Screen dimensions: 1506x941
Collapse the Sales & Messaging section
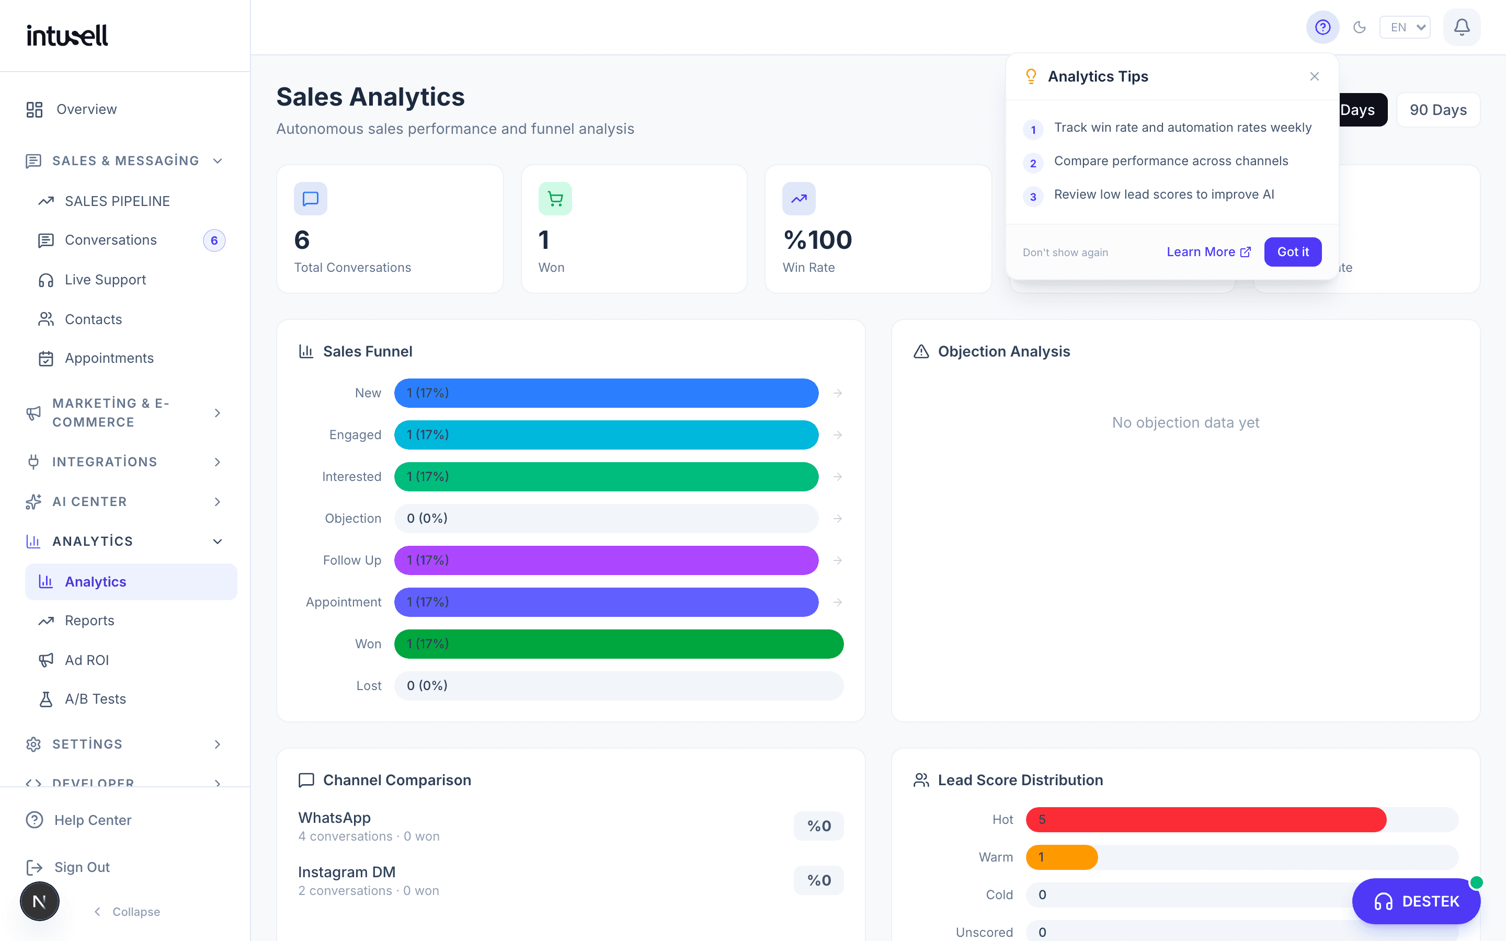(217, 161)
